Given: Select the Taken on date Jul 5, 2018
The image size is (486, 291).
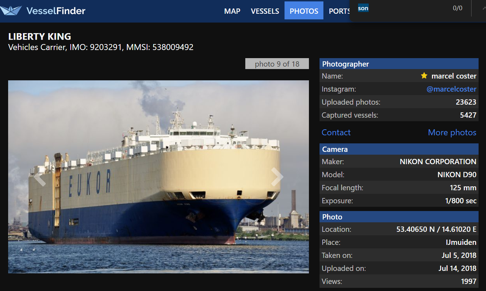Looking at the screenshot, I should pos(459,255).
